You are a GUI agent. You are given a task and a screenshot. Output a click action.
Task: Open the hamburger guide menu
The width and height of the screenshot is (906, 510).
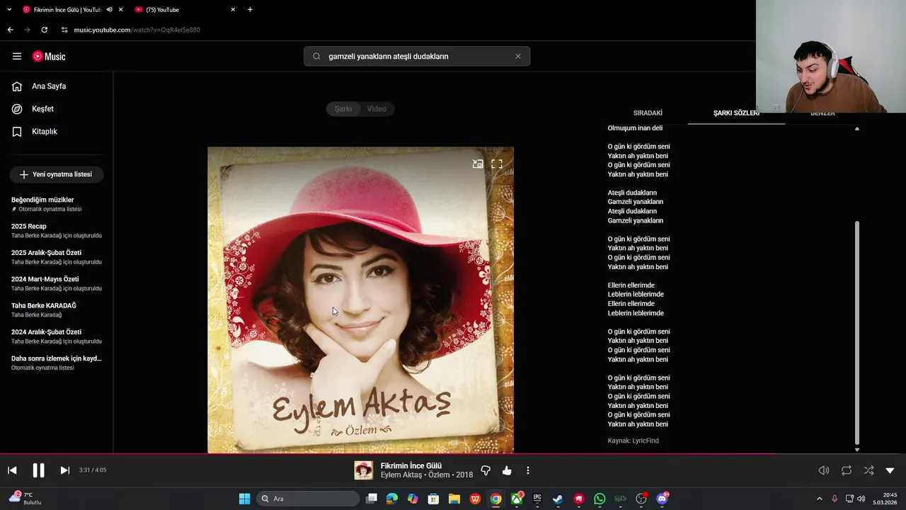pyautogui.click(x=17, y=57)
